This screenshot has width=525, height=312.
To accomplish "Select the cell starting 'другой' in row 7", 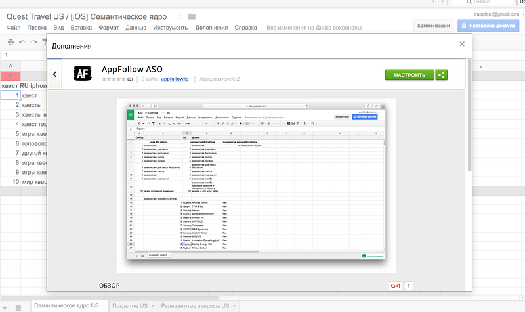I will pyautogui.click(x=34, y=153).
